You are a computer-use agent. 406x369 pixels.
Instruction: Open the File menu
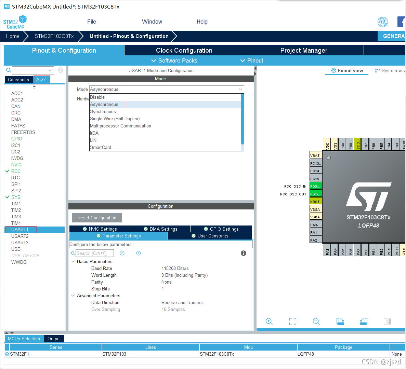(x=92, y=22)
